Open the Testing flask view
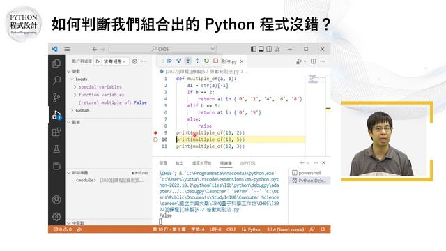Screen dimensions: 446x251 pos(56,149)
